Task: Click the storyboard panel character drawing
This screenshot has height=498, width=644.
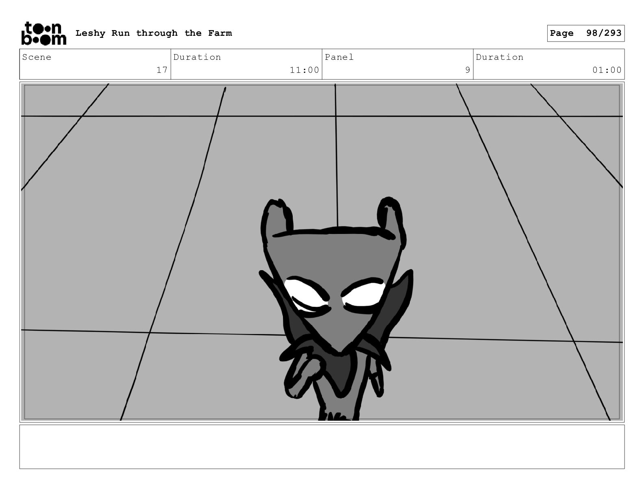Action: click(x=336, y=309)
